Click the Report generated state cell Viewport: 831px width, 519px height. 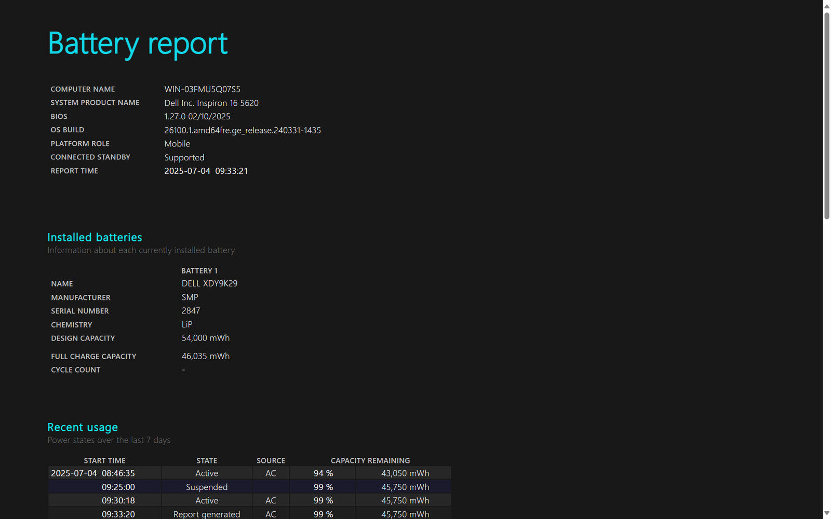[207, 514]
